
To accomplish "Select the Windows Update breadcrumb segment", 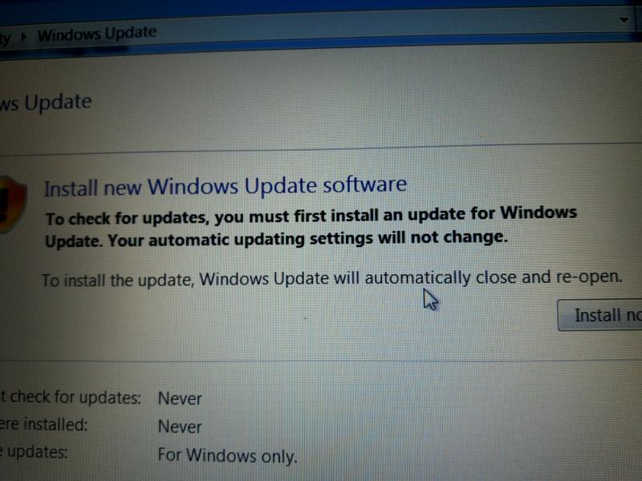I will [97, 34].
